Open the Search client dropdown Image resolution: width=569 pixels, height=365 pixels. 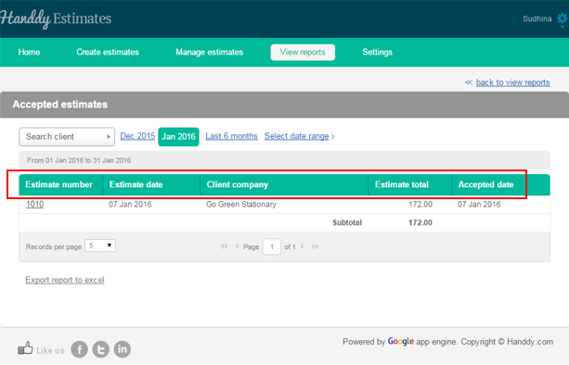pyautogui.click(x=67, y=137)
